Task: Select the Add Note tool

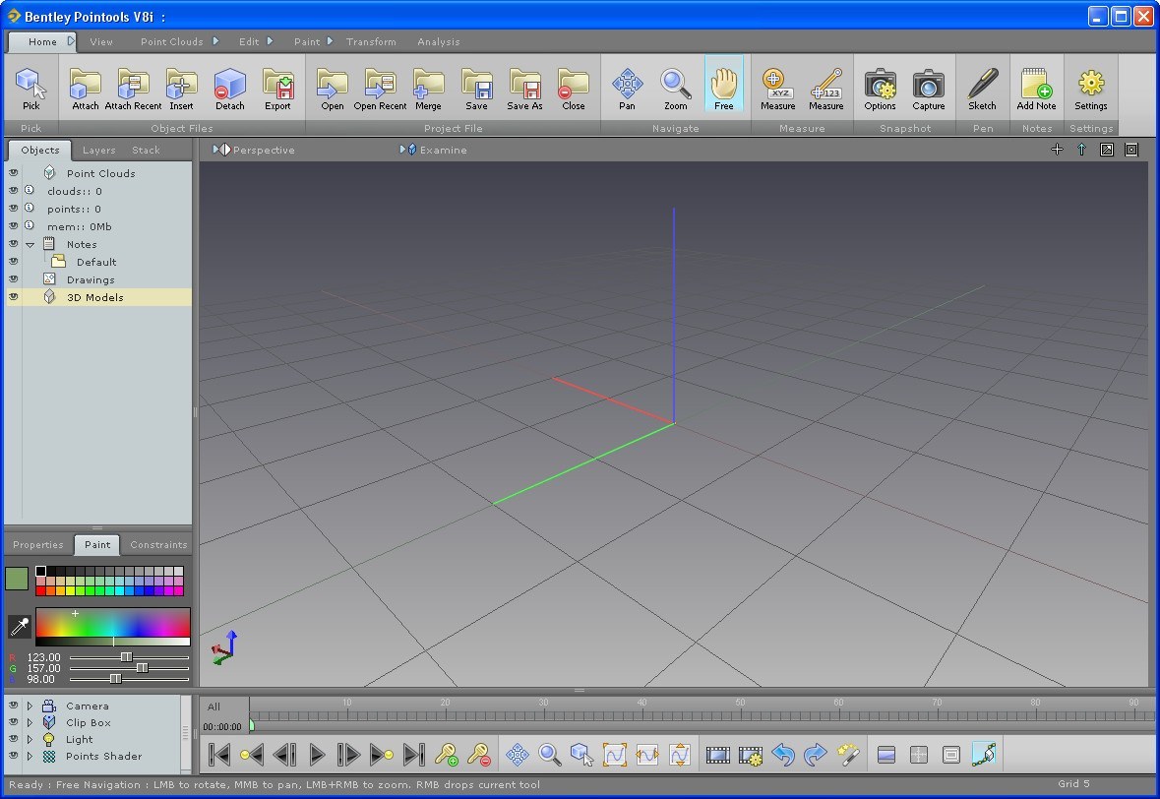Action: (1035, 86)
